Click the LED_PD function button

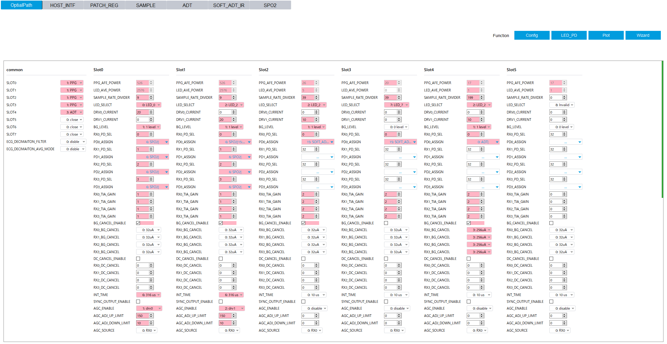click(569, 35)
